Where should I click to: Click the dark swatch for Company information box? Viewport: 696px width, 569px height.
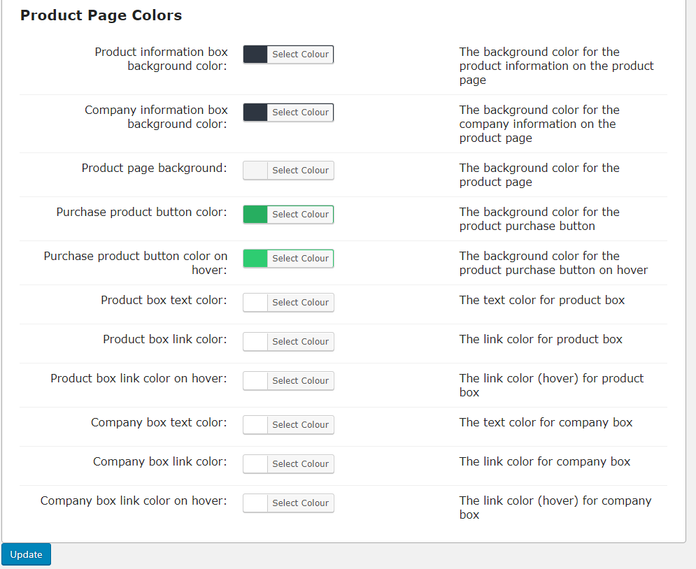click(255, 113)
